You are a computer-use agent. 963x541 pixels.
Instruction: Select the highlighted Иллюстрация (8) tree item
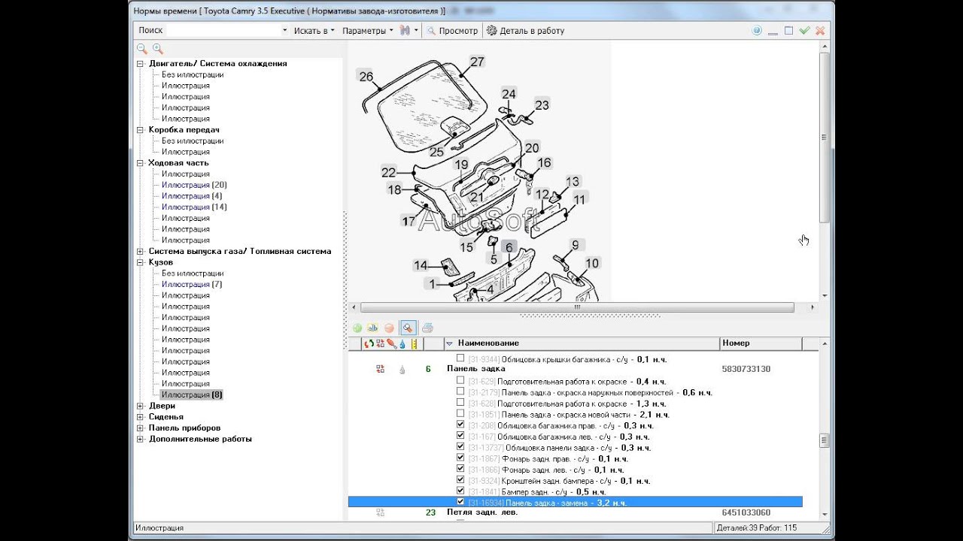192,395
